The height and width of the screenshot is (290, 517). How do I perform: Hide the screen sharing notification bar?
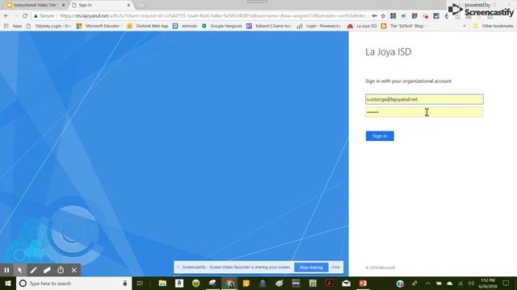(x=336, y=267)
